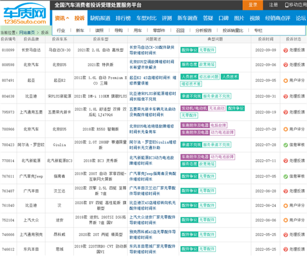Select the 投诉销量比 submenu item

pyautogui.click(x=233, y=31)
